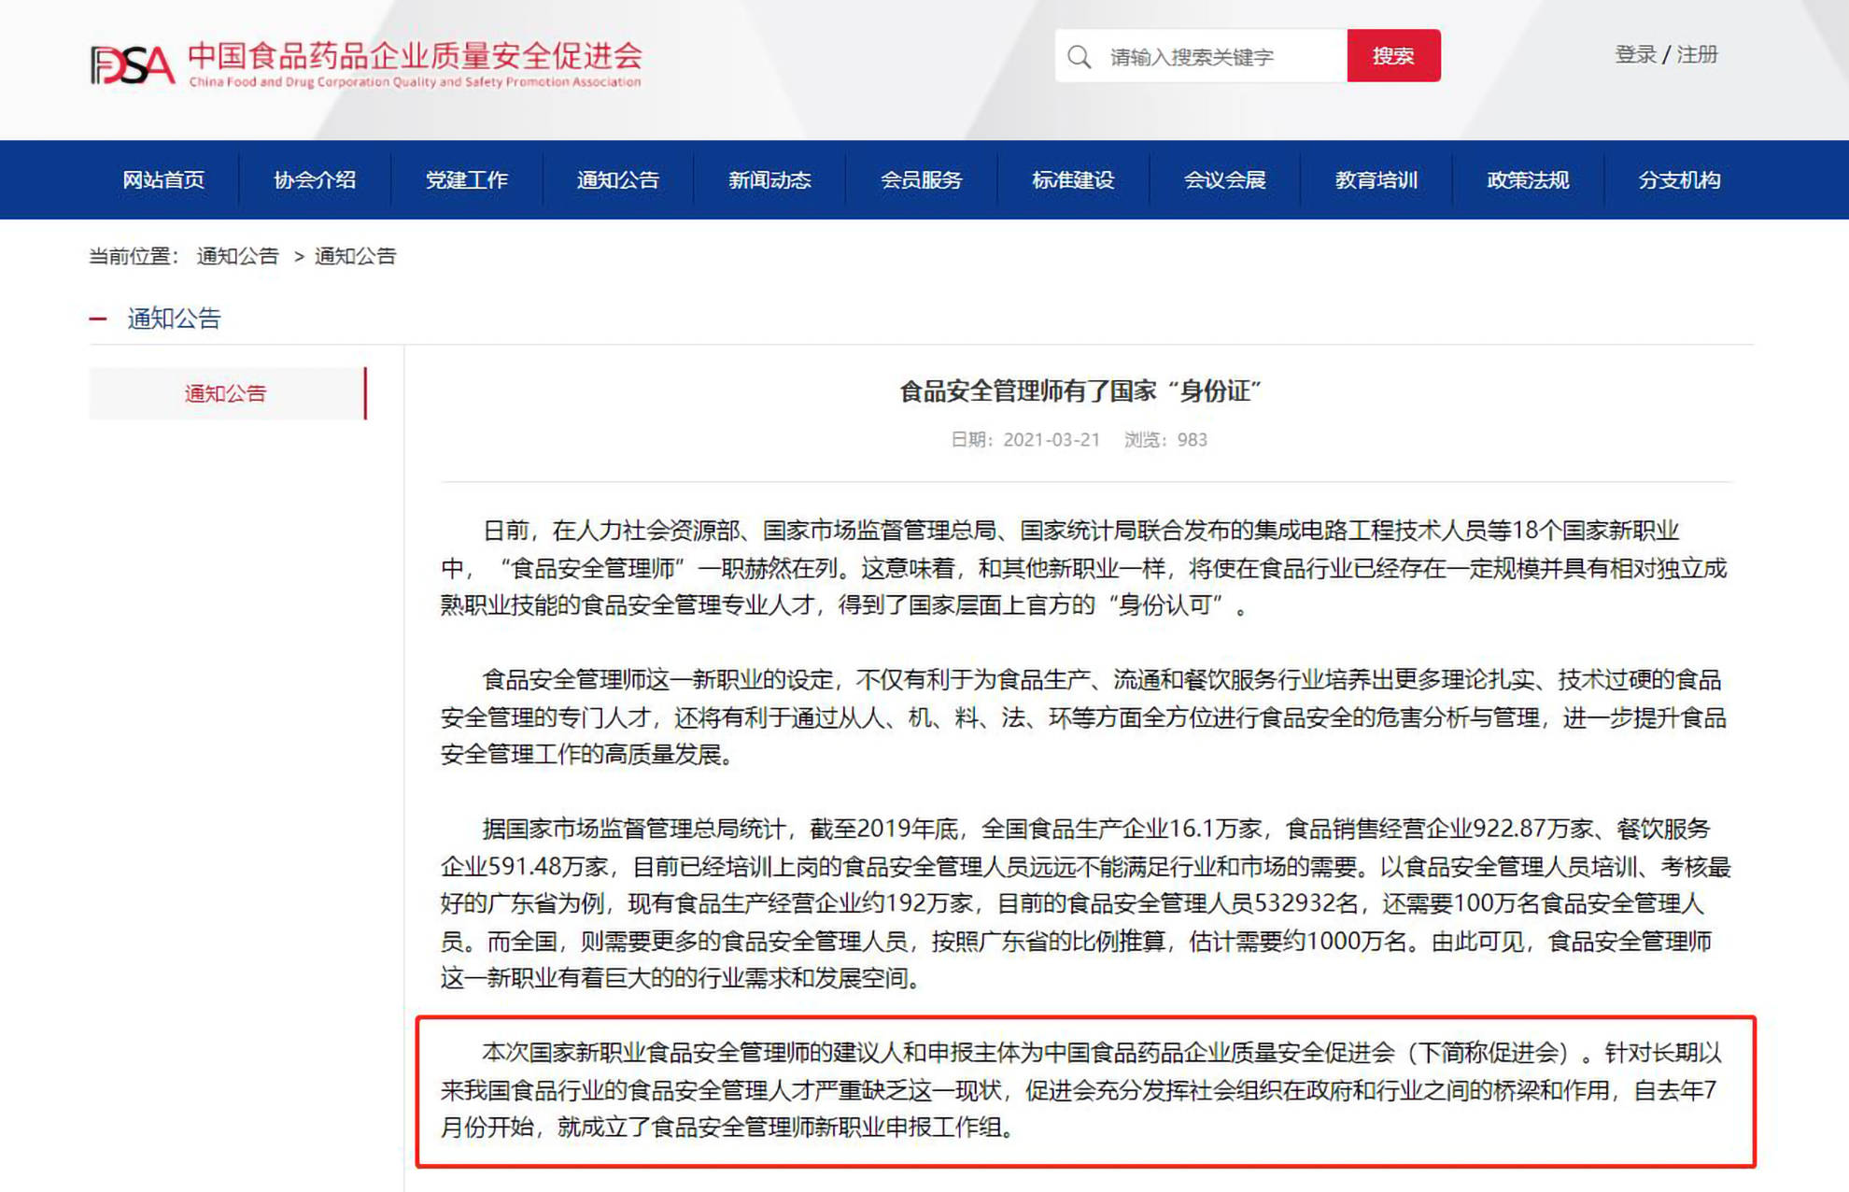Focus the 请输入搜索关键字 search field
This screenshot has width=1849, height=1192.
(x=1201, y=56)
